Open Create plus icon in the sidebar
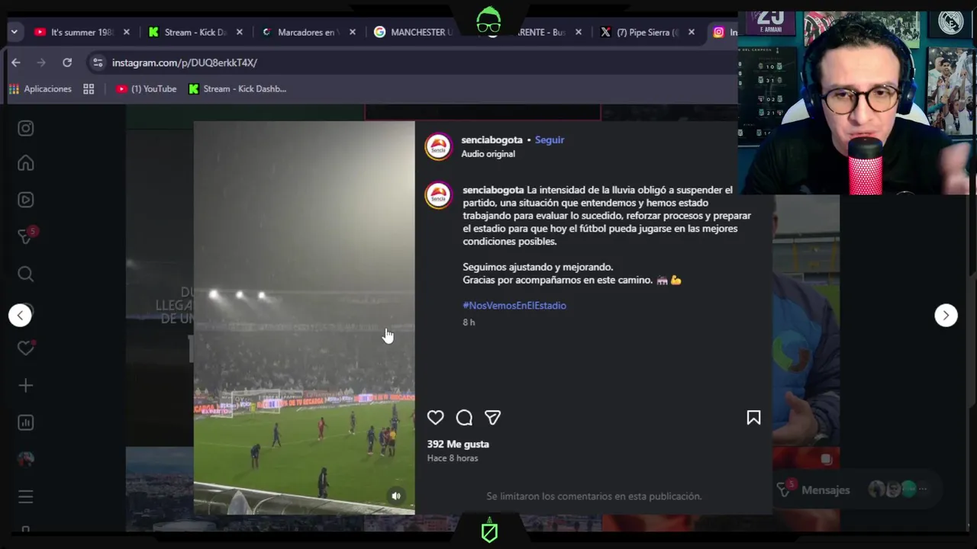977x549 pixels. [x=26, y=386]
